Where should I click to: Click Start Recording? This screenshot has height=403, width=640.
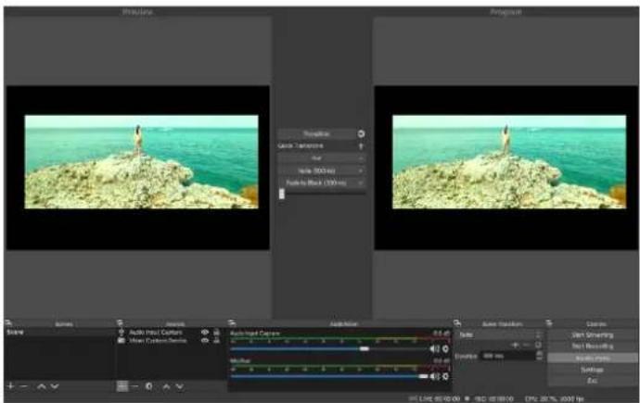pyautogui.click(x=593, y=346)
